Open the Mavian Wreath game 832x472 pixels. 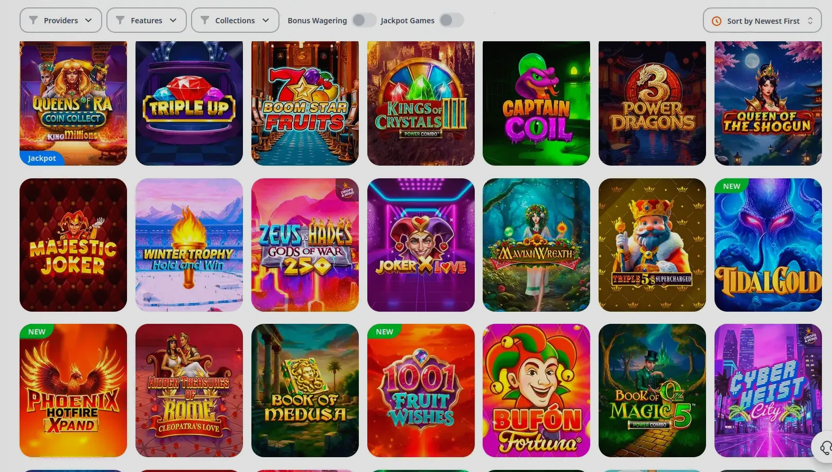pyautogui.click(x=536, y=245)
